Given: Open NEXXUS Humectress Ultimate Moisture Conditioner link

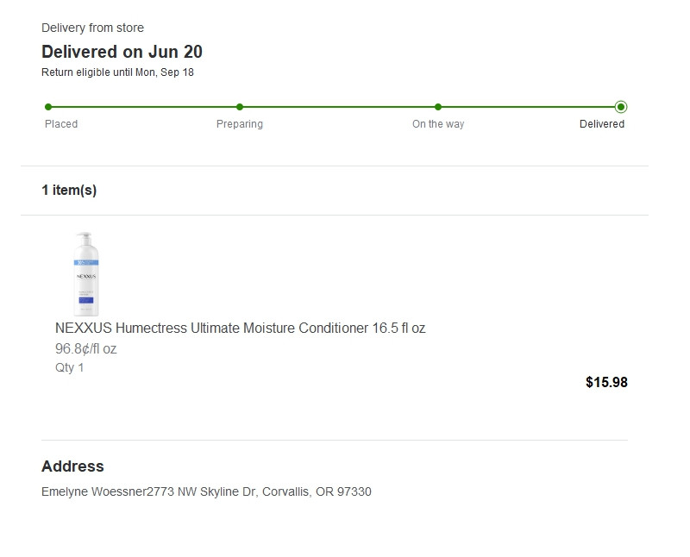Looking at the screenshot, I should [240, 329].
